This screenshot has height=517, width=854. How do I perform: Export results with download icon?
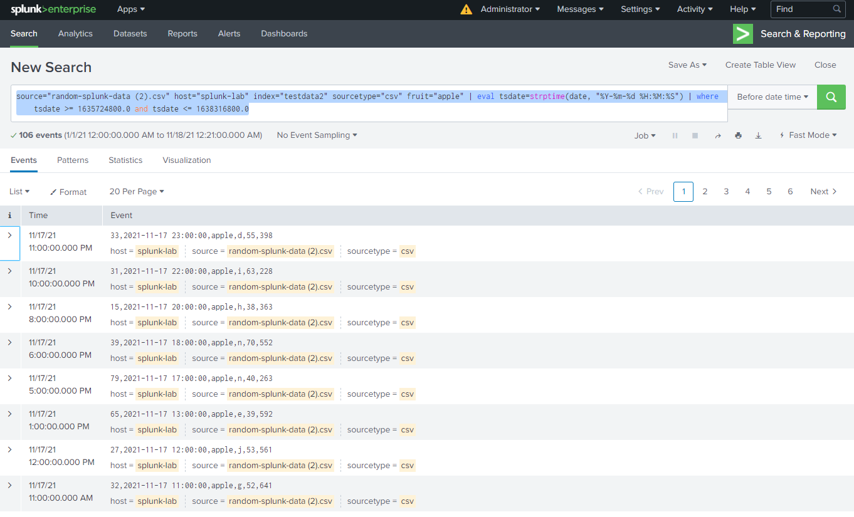(x=758, y=135)
